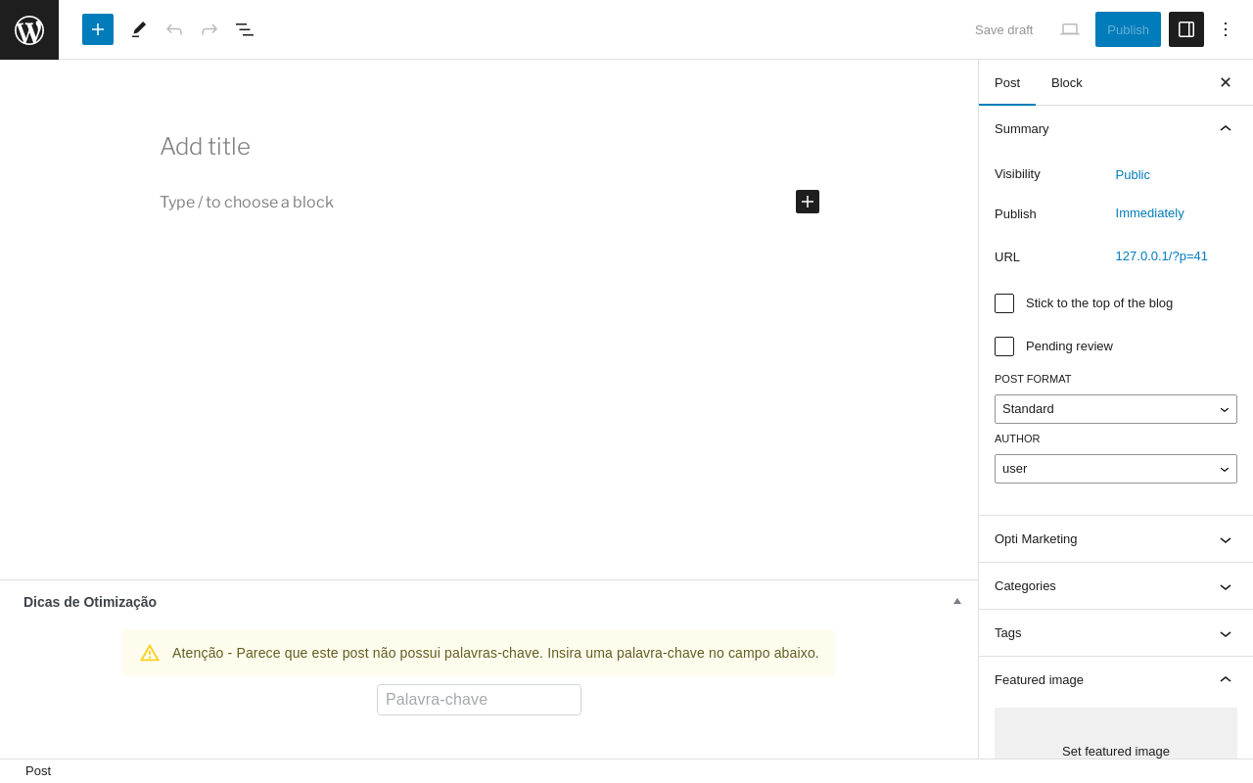Expand the Categories panel
Image resolution: width=1253 pixels, height=783 pixels.
click(1116, 586)
